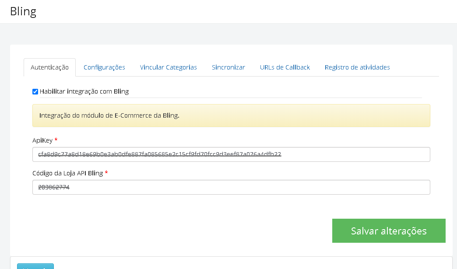Click the 'ApiKey' field label

coord(42,140)
